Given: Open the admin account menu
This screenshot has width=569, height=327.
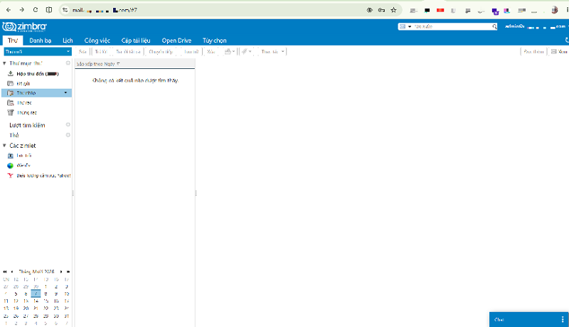Looking at the screenshot, I should [x=536, y=26].
